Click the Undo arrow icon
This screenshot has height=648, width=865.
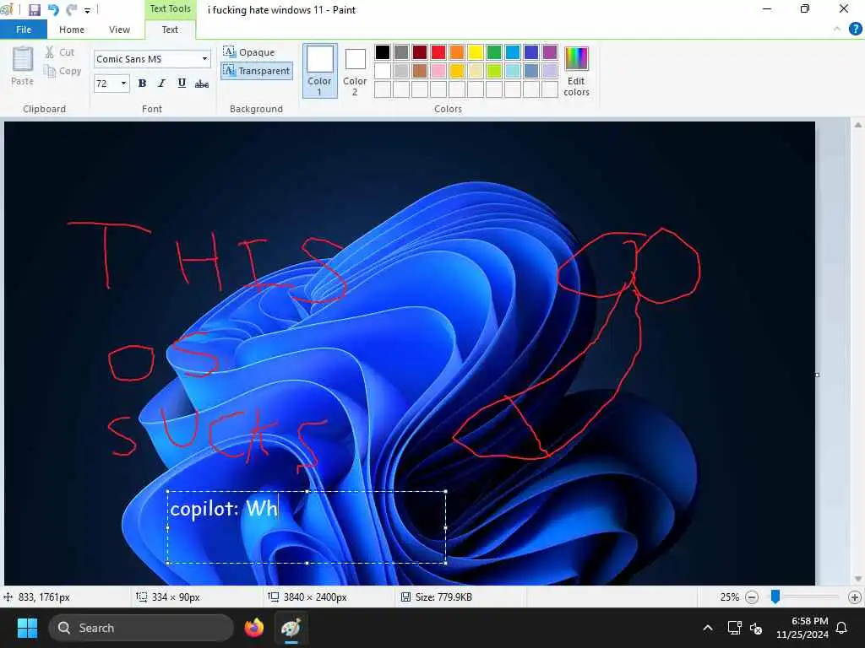pos(53,10)
